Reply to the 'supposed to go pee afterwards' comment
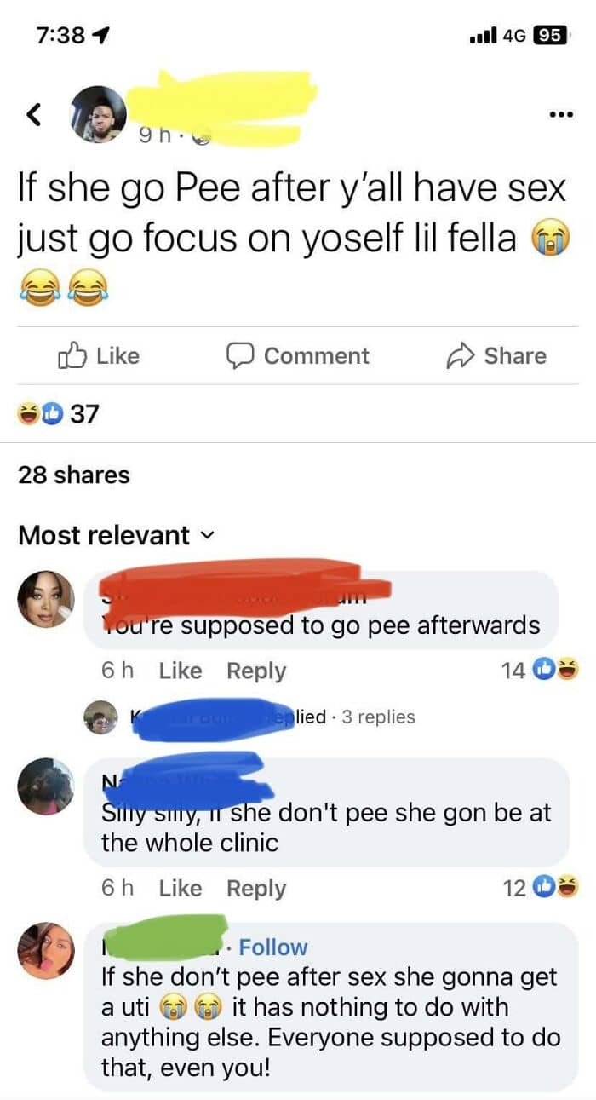 [x=256, y=671]
